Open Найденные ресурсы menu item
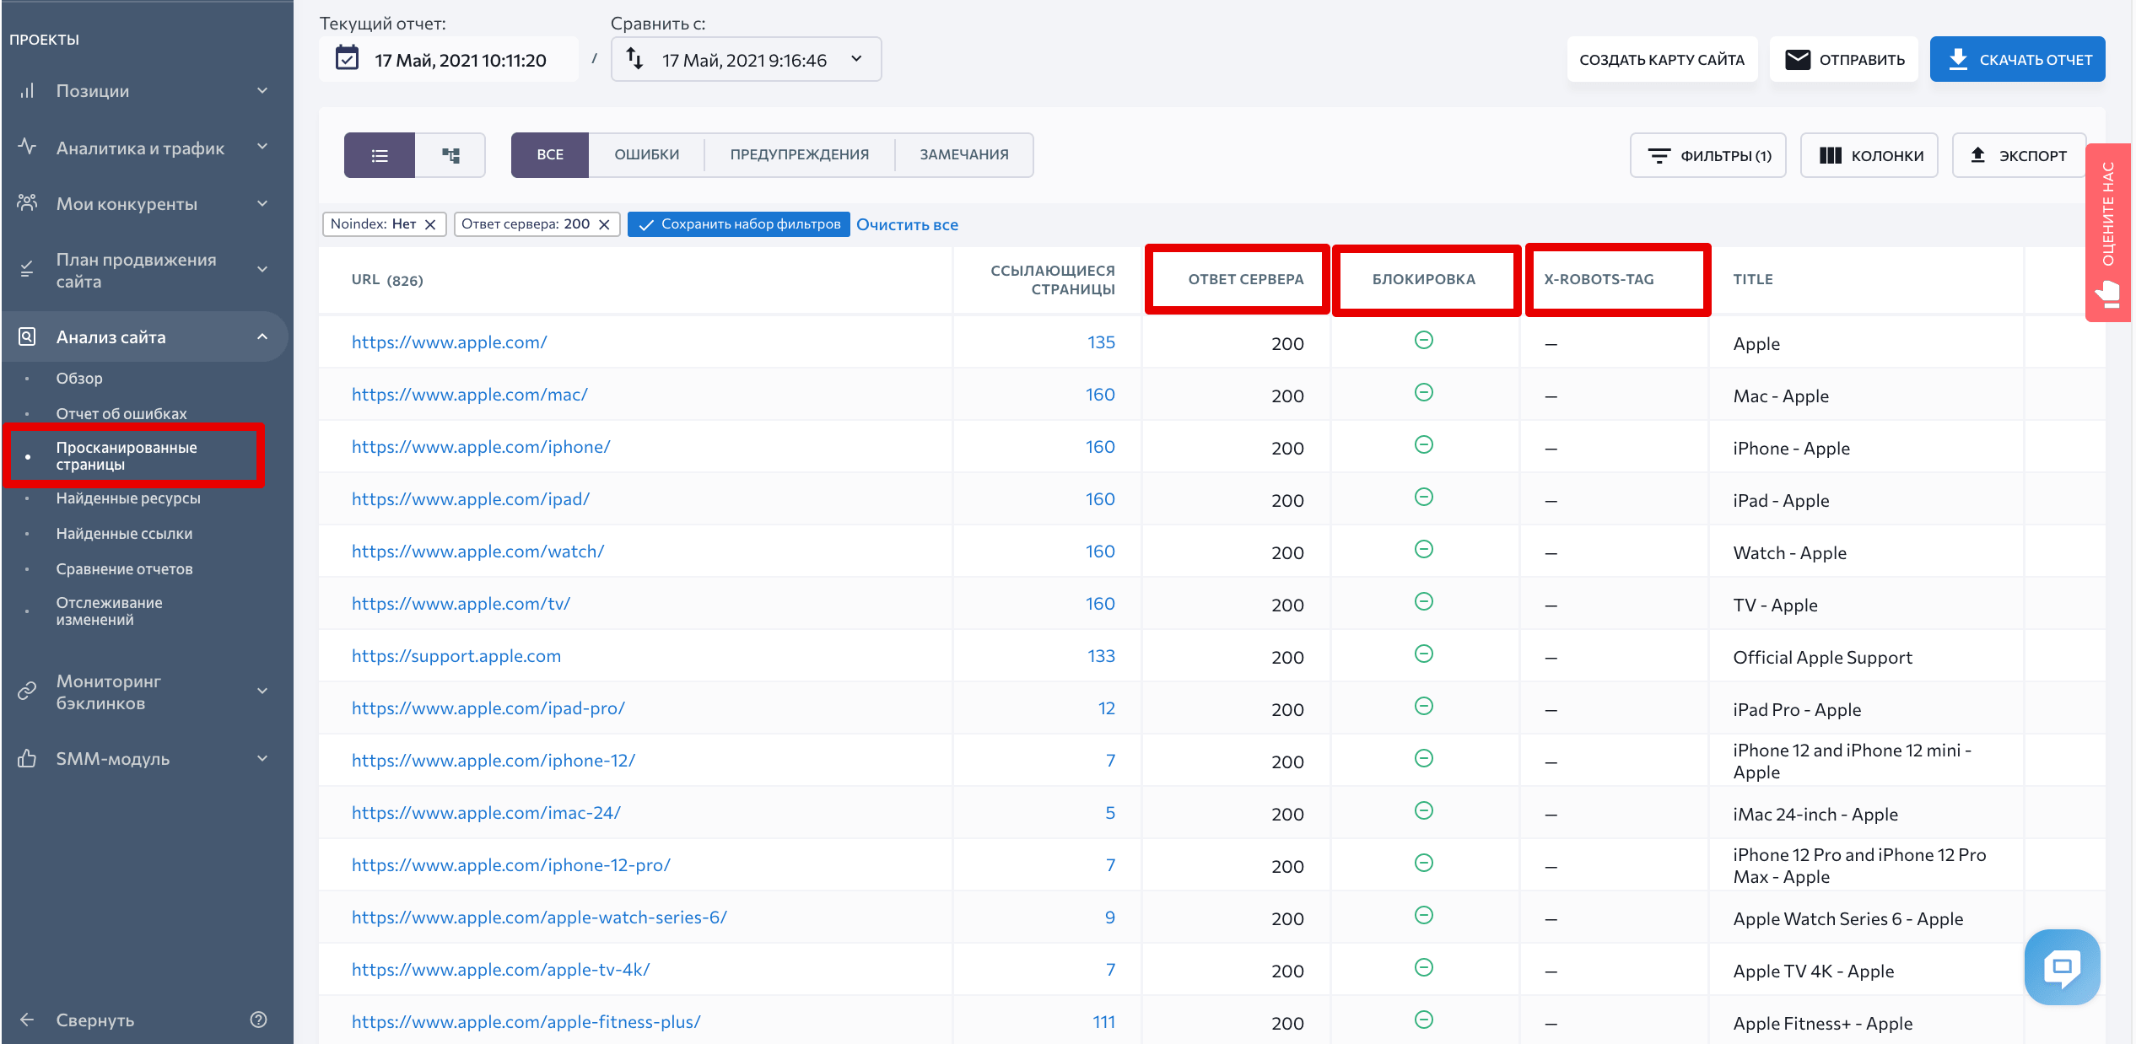 (128, 498)
